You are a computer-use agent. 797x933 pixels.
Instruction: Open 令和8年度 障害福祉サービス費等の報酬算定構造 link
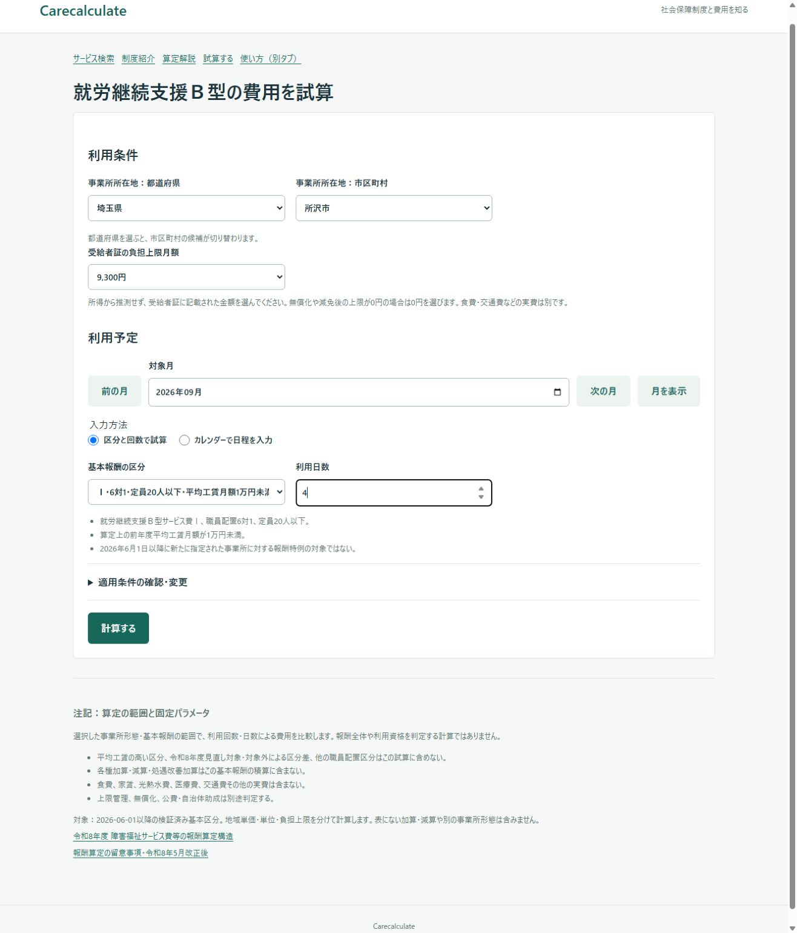[153, 836]
